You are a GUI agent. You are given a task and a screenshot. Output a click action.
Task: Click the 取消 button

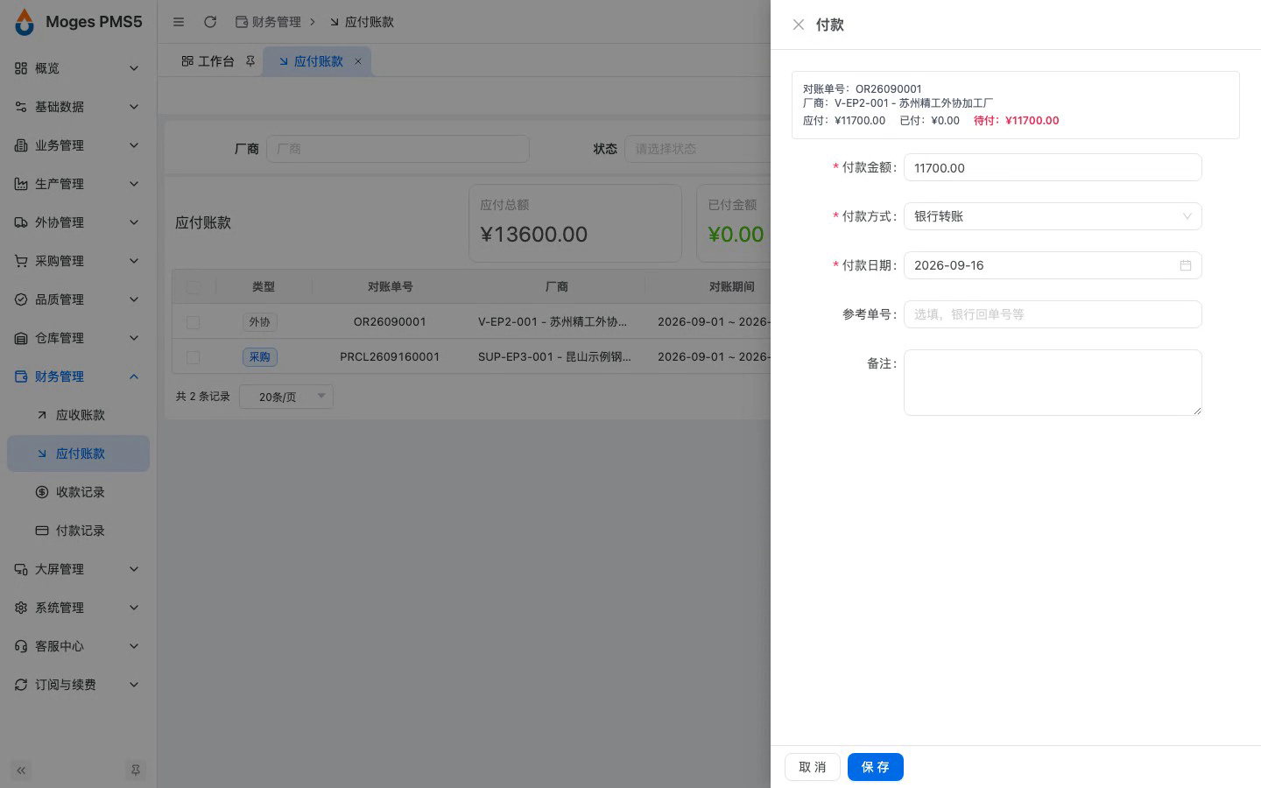(x=813, y=767)
